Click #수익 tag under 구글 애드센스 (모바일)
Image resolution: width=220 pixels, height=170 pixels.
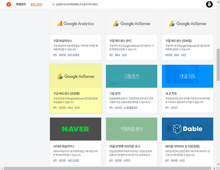183,55
